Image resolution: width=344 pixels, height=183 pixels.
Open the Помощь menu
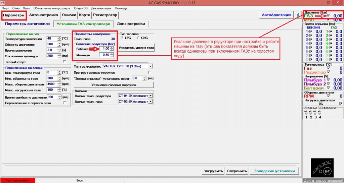pos(121,8)
